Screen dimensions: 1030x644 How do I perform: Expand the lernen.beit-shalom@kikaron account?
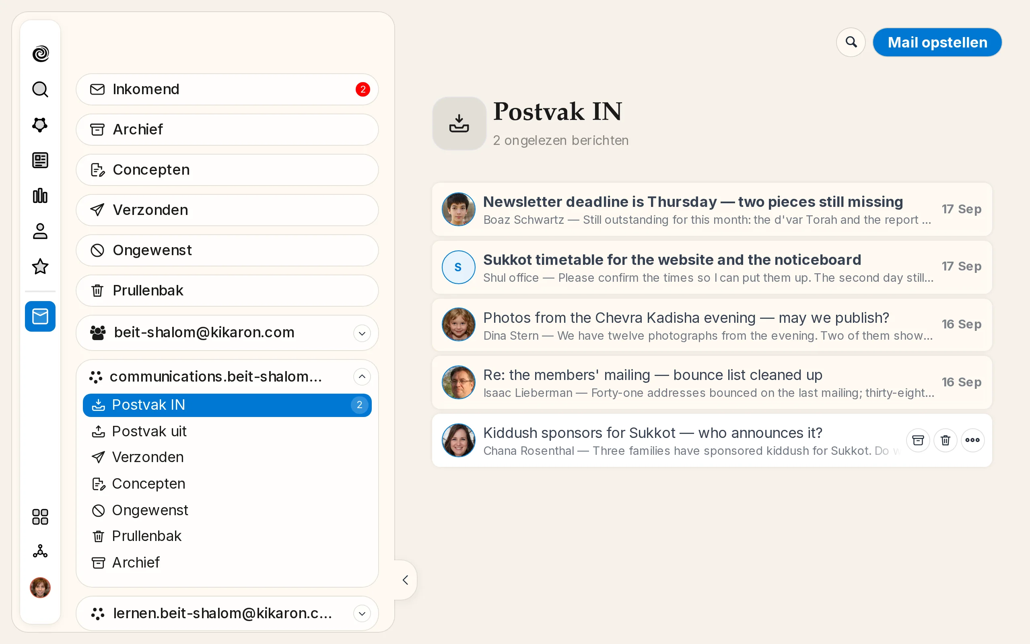362,613
